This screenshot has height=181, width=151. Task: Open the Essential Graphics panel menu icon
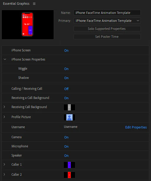[x=34, y=4]
